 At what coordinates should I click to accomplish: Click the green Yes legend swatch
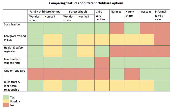[6, 97]
